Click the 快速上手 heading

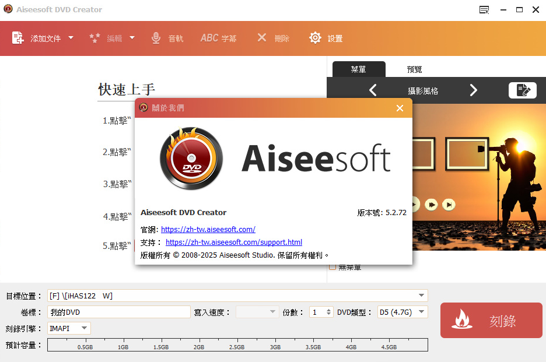[127, 90]
